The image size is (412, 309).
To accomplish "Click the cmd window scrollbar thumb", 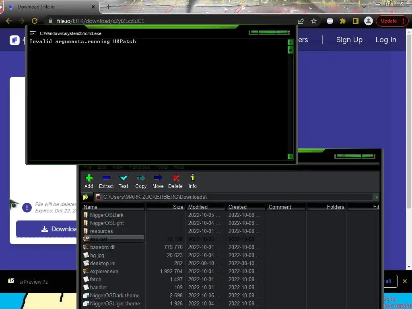I will [290, 49].
